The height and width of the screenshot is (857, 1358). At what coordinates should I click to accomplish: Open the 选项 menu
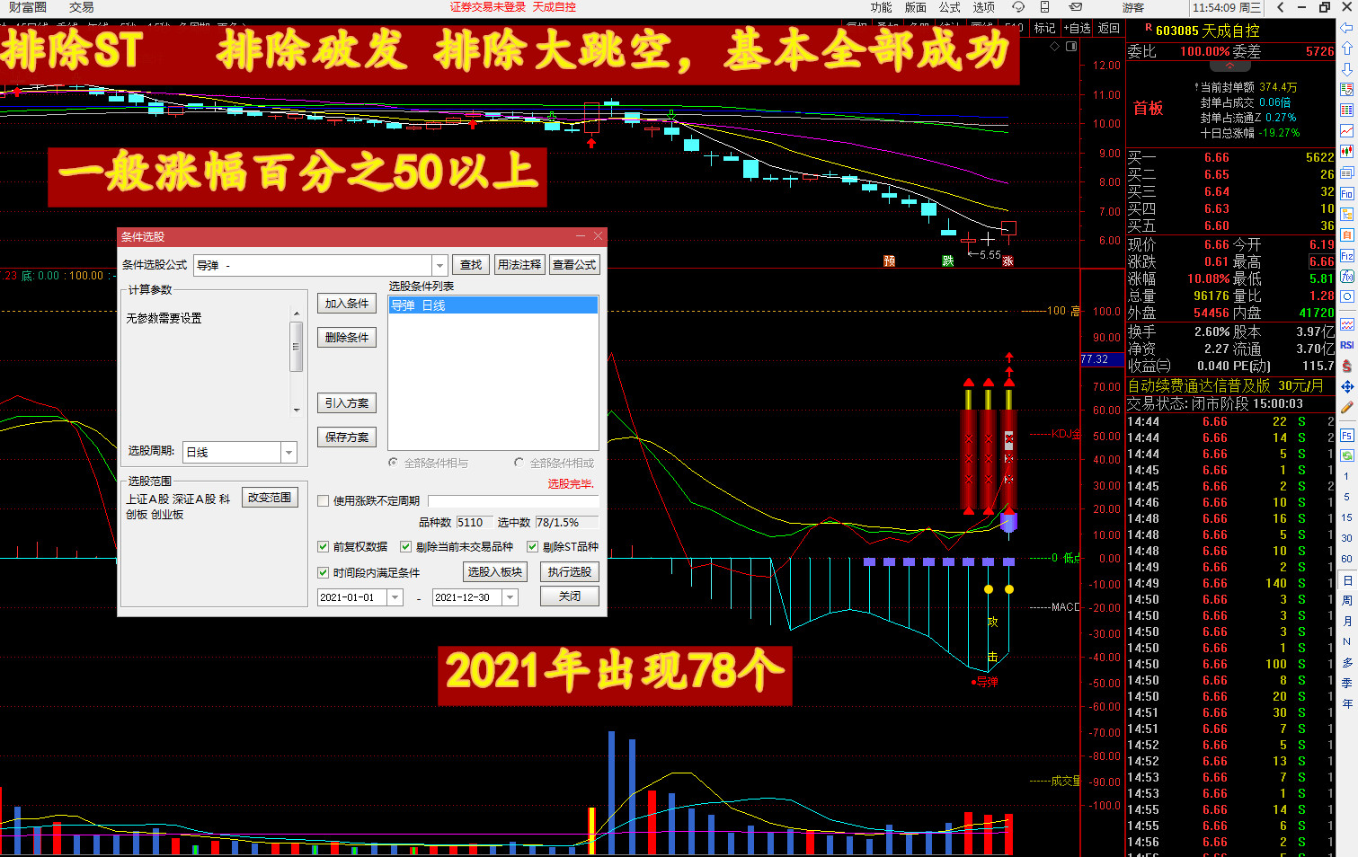point(983,7)
